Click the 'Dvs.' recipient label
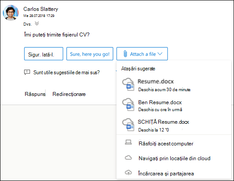The width and height of the screenshot is (234, 181). (28, 24)
